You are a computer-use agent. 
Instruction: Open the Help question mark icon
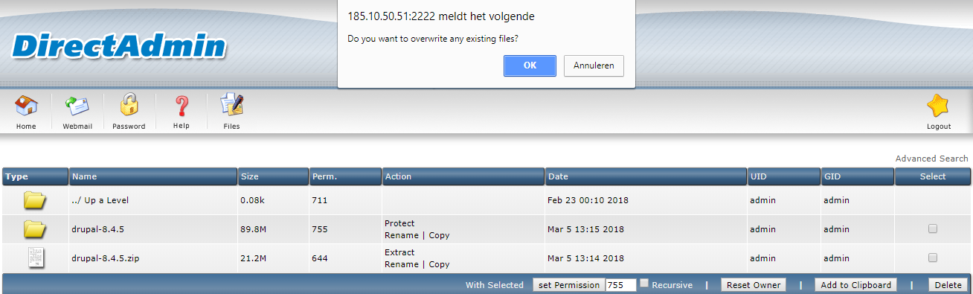[182, 107]
